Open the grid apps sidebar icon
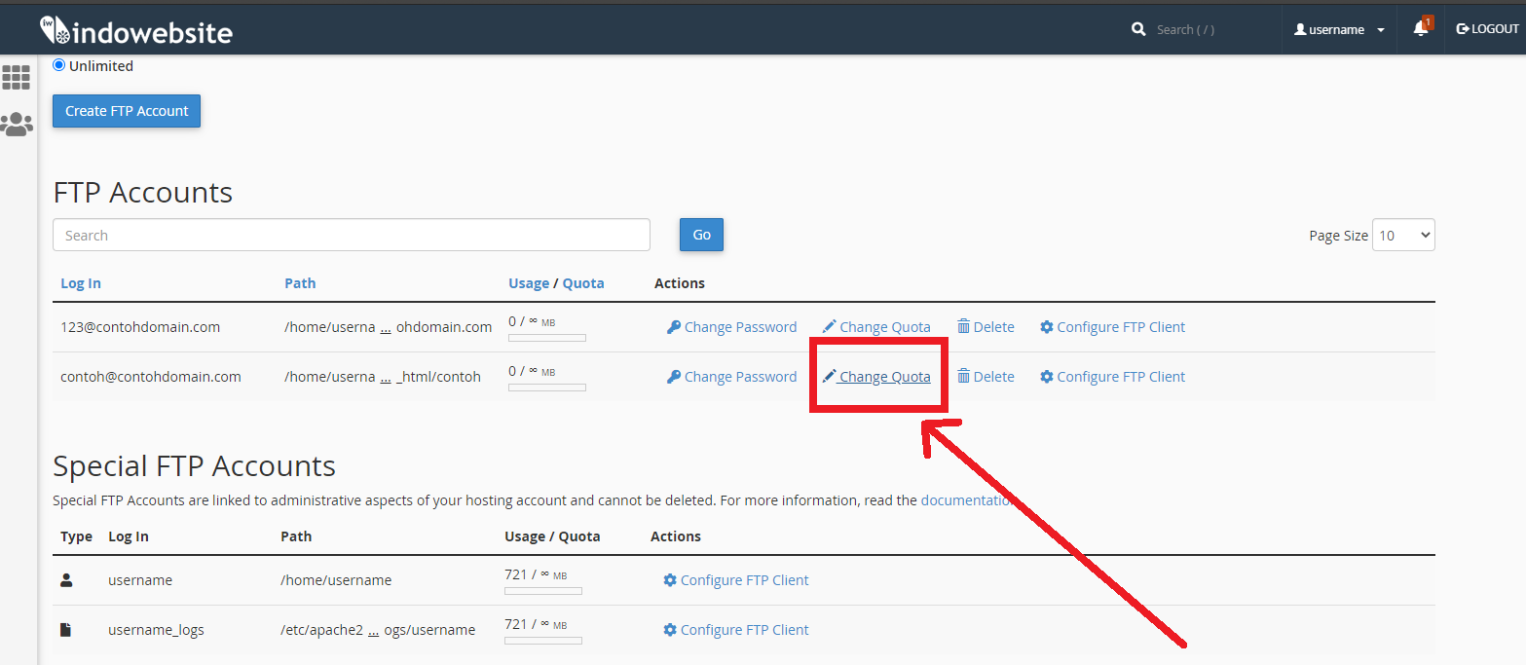This screenshot has width=1526, height=665. [17, 78]
